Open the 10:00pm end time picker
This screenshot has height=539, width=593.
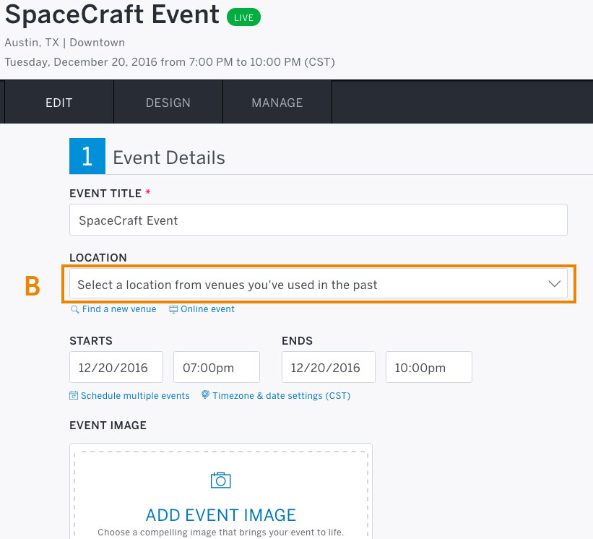click(x=429, y=367)
